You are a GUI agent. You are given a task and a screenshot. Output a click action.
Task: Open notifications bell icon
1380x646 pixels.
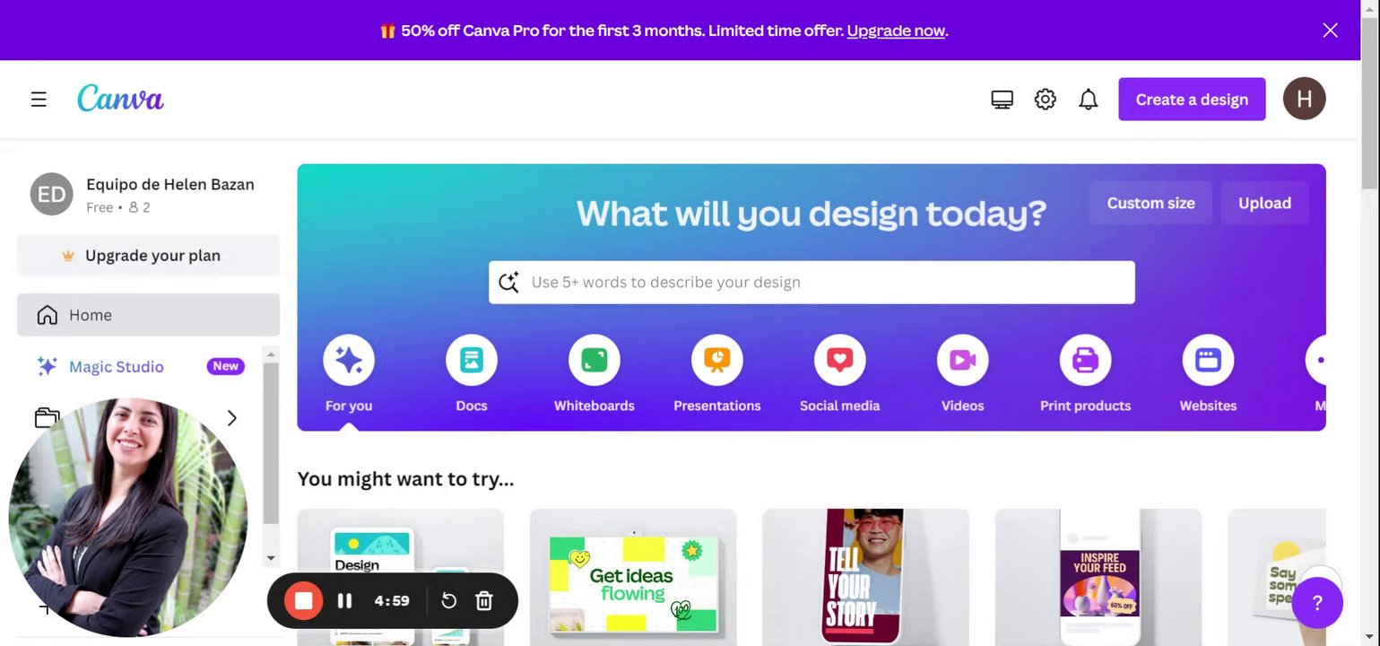(x=1088, y=100)
